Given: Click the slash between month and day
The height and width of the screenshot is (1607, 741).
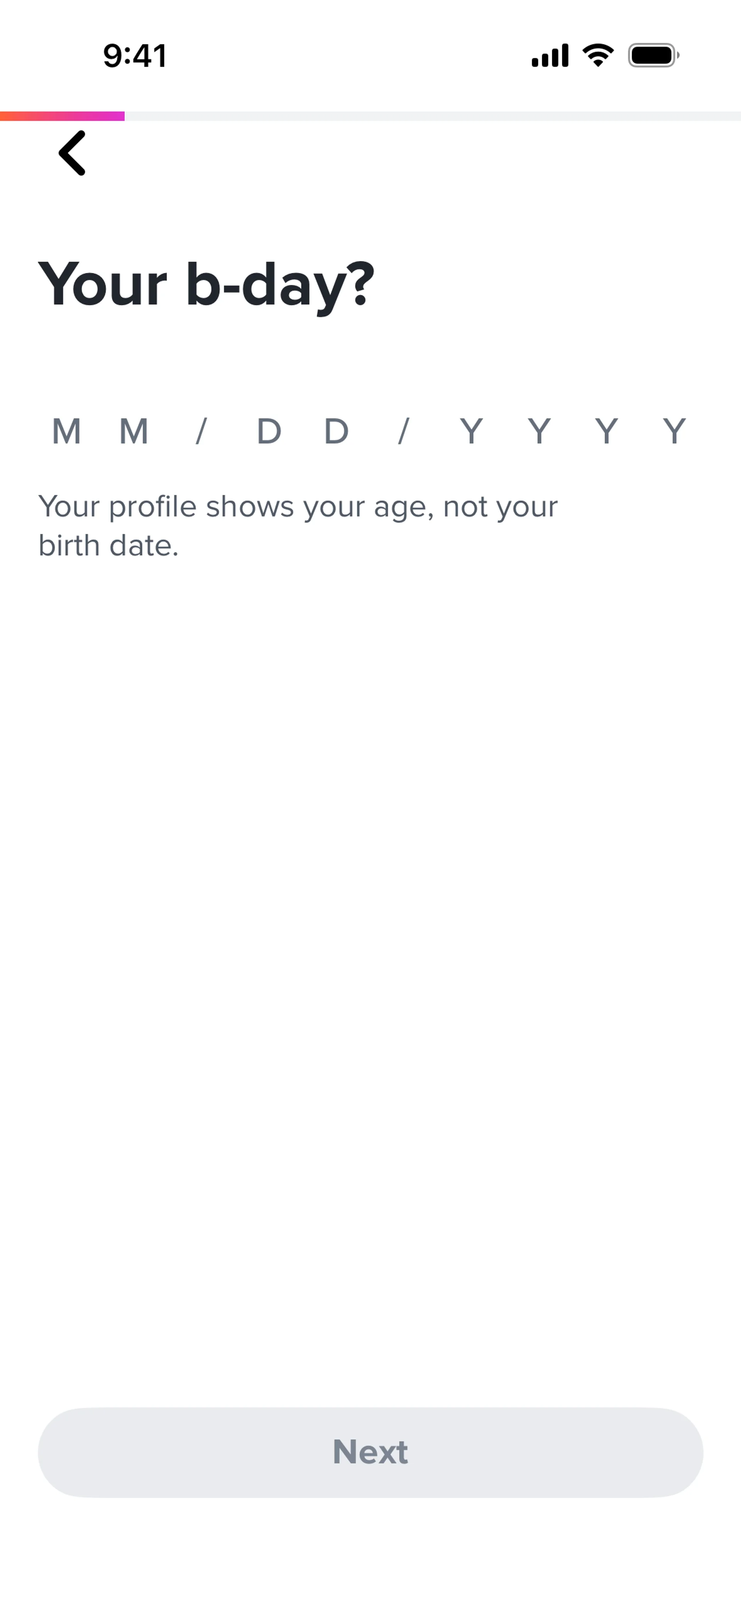Looking at the screenshot, I should tap(201, 431).
